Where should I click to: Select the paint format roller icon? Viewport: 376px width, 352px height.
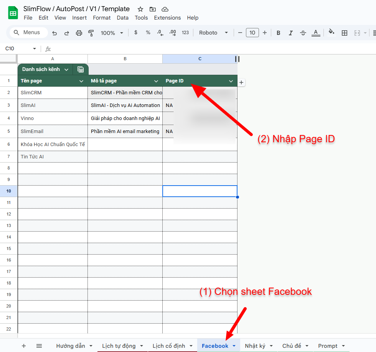click(91, 33)
